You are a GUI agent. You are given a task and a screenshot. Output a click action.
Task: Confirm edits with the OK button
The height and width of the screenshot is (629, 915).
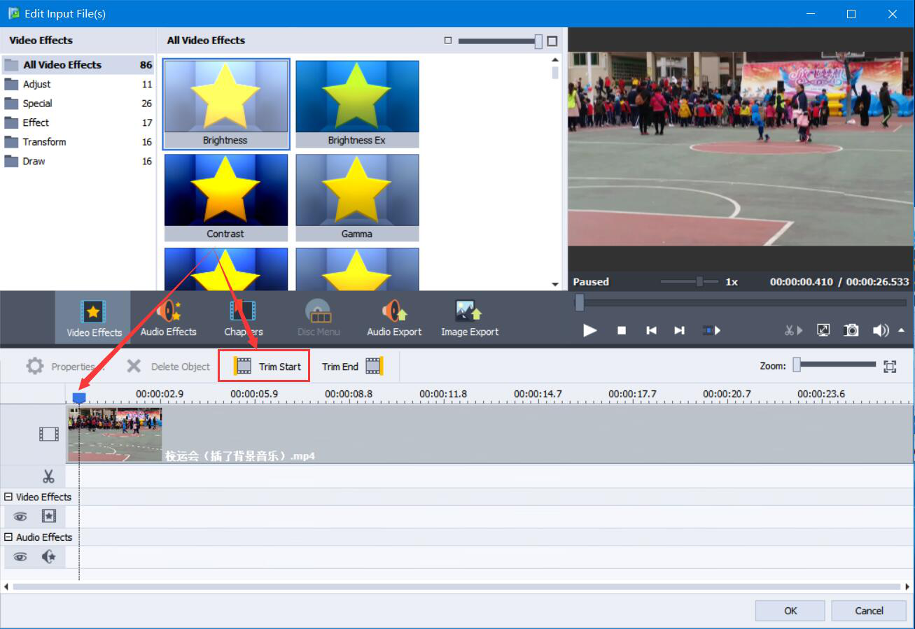790,611
